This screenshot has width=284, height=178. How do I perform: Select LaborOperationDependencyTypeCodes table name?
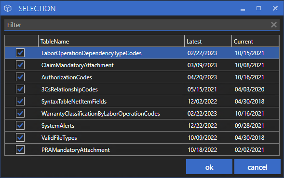[92, 53]
